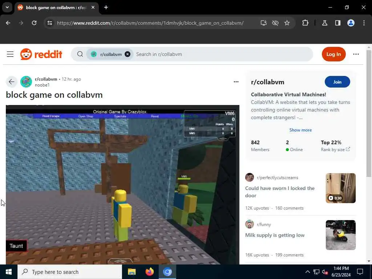Click the r/perfectlycutscreams avatar icon
This screenshot has height=279, width=372.
click(x=249, y=177)
